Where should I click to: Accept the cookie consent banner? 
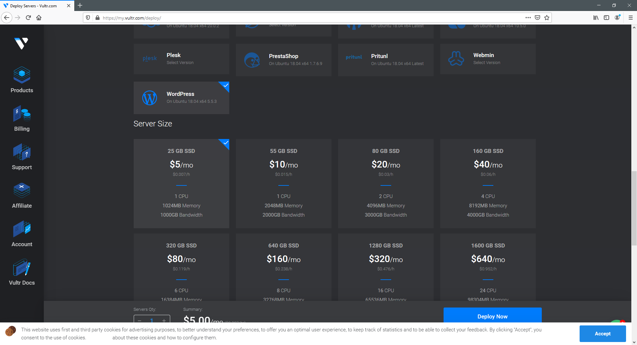pyautogui.click(x=602, y=334)
